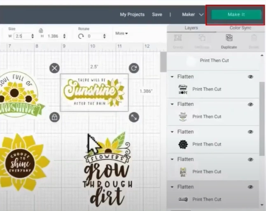The height and width of the screenshot is (211, 266).
Task: Hide the first Flatten layer with eye icon
Action: click(250, 77)
